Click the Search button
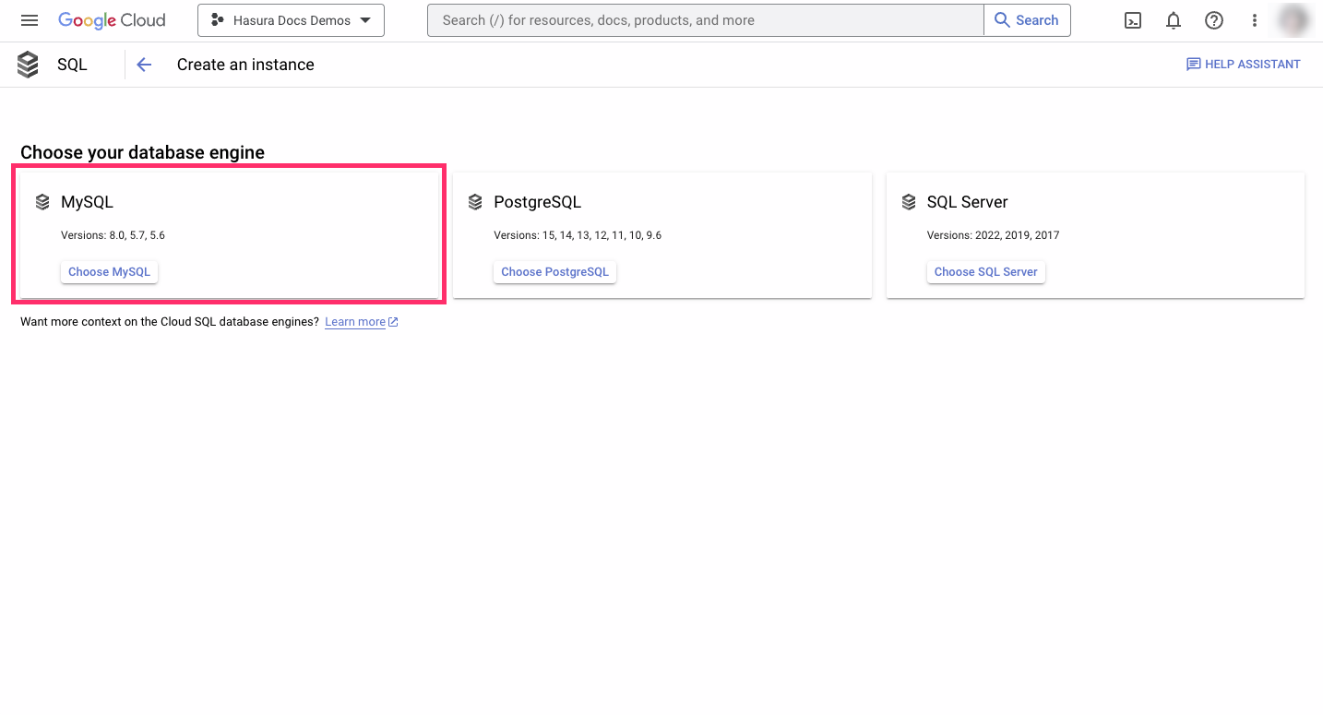The width and height of the screenshot is (1323, 715). click(x=1027, y=20)
